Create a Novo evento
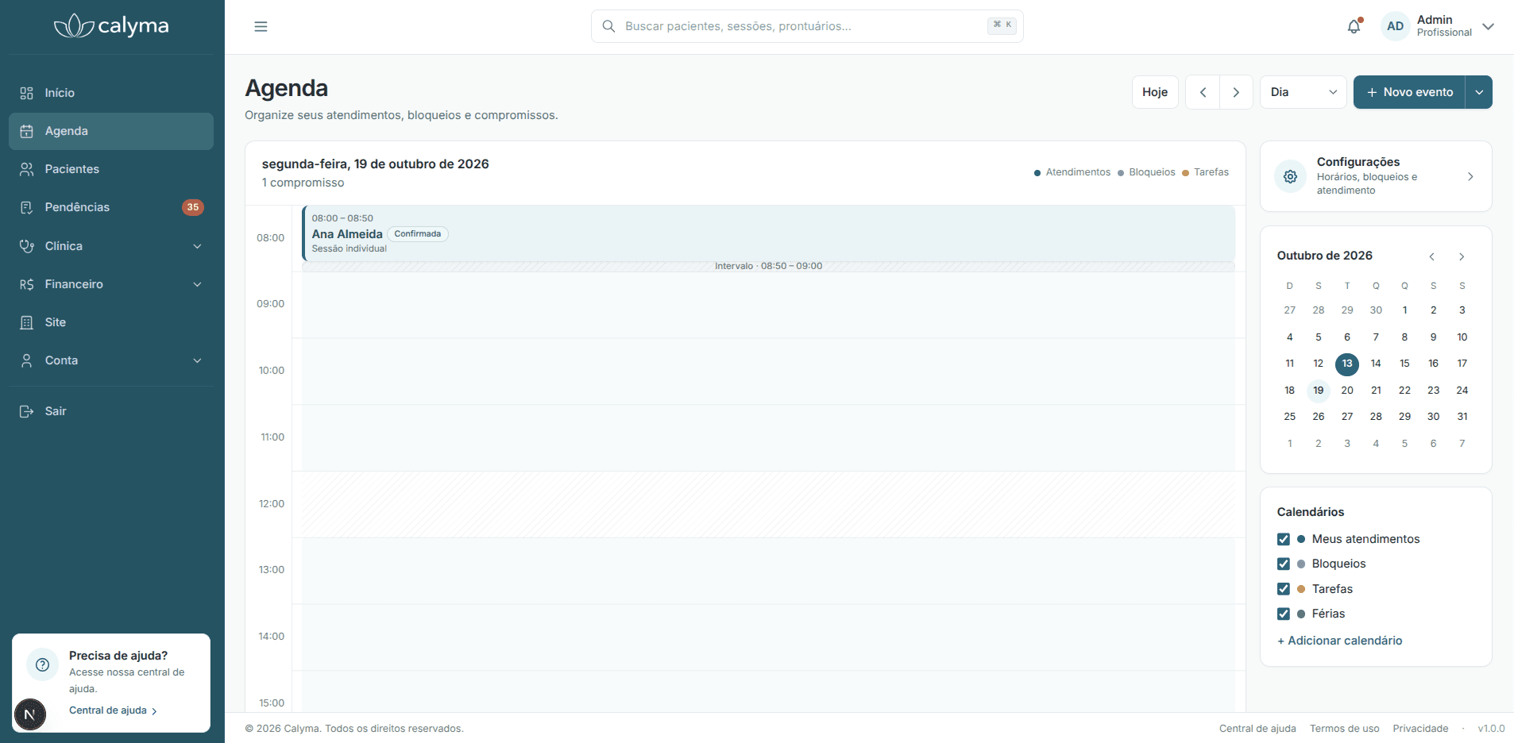 click(x=1409, y=92)
